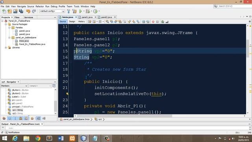
Task: Click the Debug Project toolbar icon
Action: (x=88, y=11)
